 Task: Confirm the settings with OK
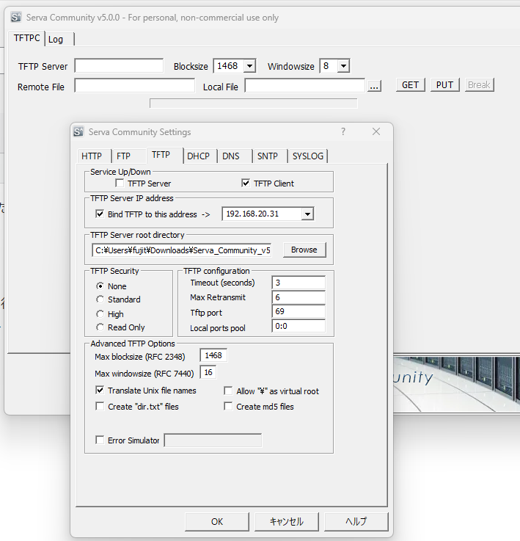[217, 522]
